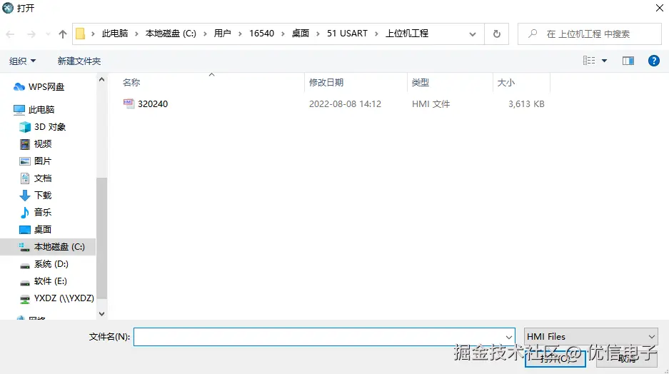
Task: Click 用户 in the address path
Action: [x=222, y=34]
